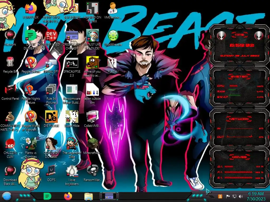270x202 pixels.
Task: Open COMMUNISTS HATE THIS G... money bag icon
Action: (x=10, y=116)
